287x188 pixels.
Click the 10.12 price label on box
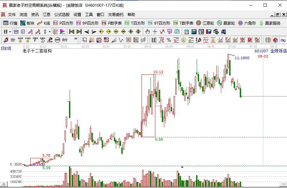click(158, 72)
